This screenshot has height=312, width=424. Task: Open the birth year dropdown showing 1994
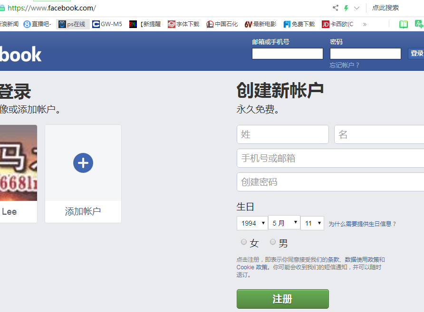[x=252, y=223]
